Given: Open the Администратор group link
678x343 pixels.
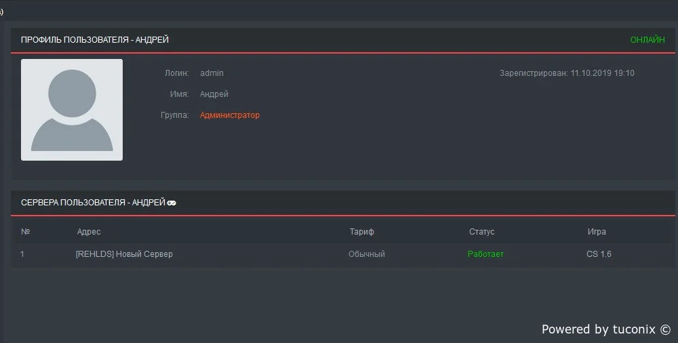Looking at the screenshot, I should click(x=230, y=115).
